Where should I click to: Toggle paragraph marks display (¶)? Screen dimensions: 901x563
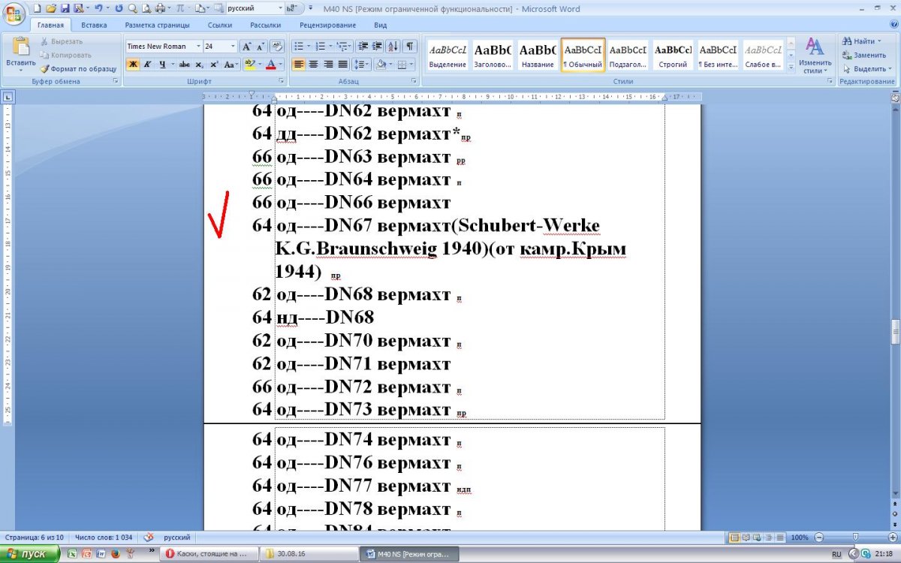pyautogui.click(x=411, y=47)
